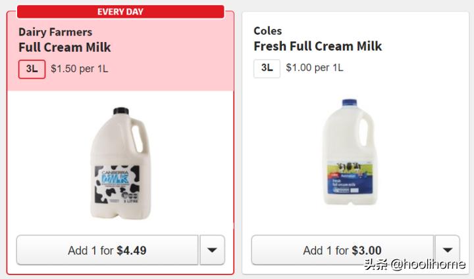Image resolution: width=474 pixels, height=279 pixels.
Task: Add Coles milk for $3.00
Action: [x=342, y=250]
